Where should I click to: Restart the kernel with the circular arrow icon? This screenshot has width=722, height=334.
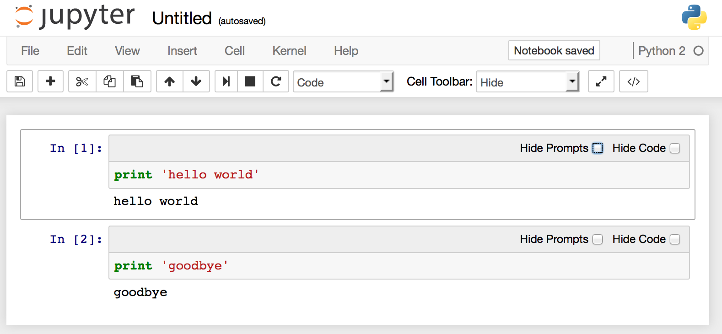276,81
